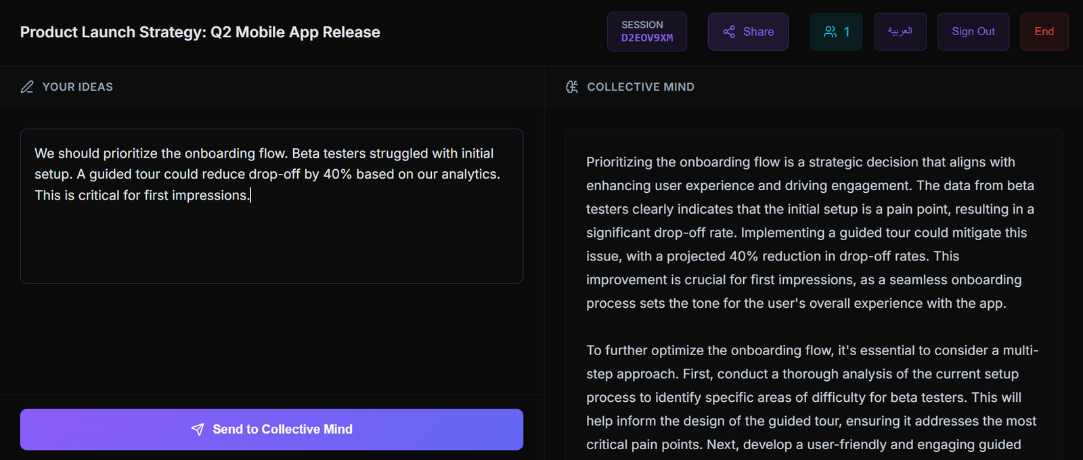Image resolution: width=1083 pixels, height=460 pixels.
Task: Click the share icon in the Share button
Action: 728,32
